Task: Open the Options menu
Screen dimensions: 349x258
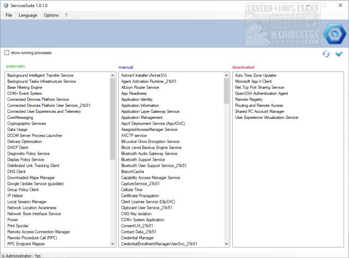Action: pyautogui.click(x=51, y=15)
